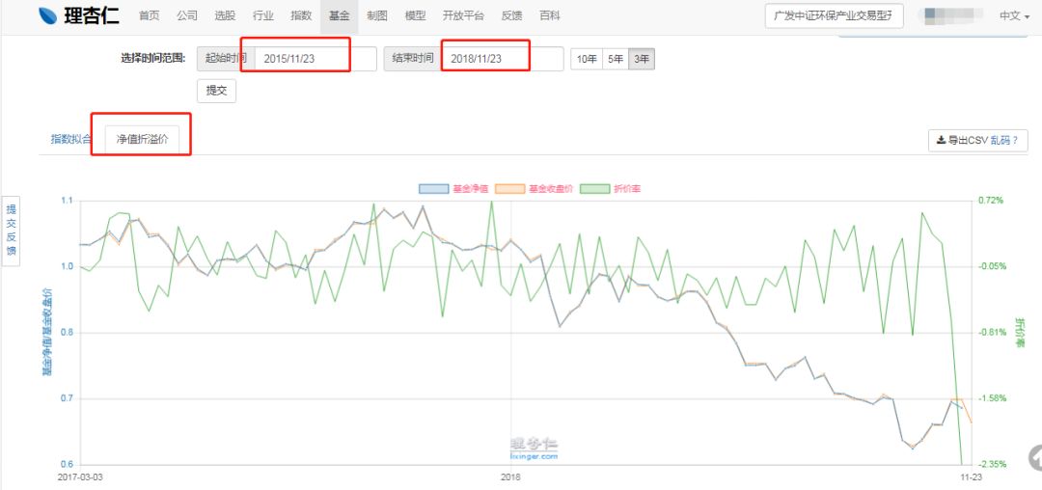Click the 提交 submit button
1042x490 pixels.
click(x=217, y=91)
